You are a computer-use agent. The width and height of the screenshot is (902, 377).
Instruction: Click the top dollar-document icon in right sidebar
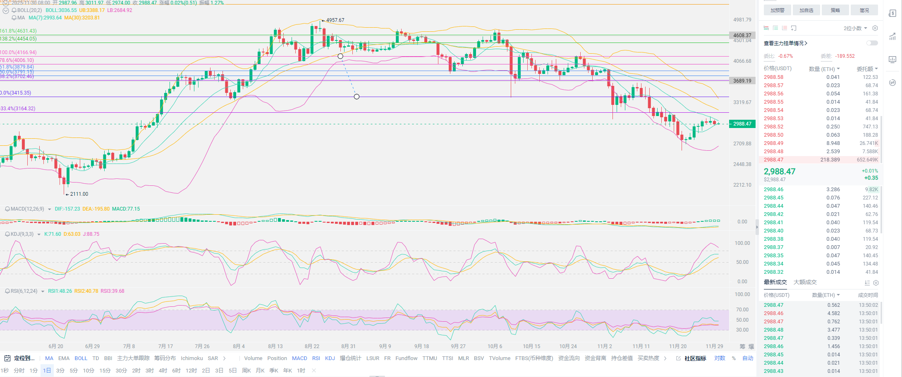click(892, 14)
